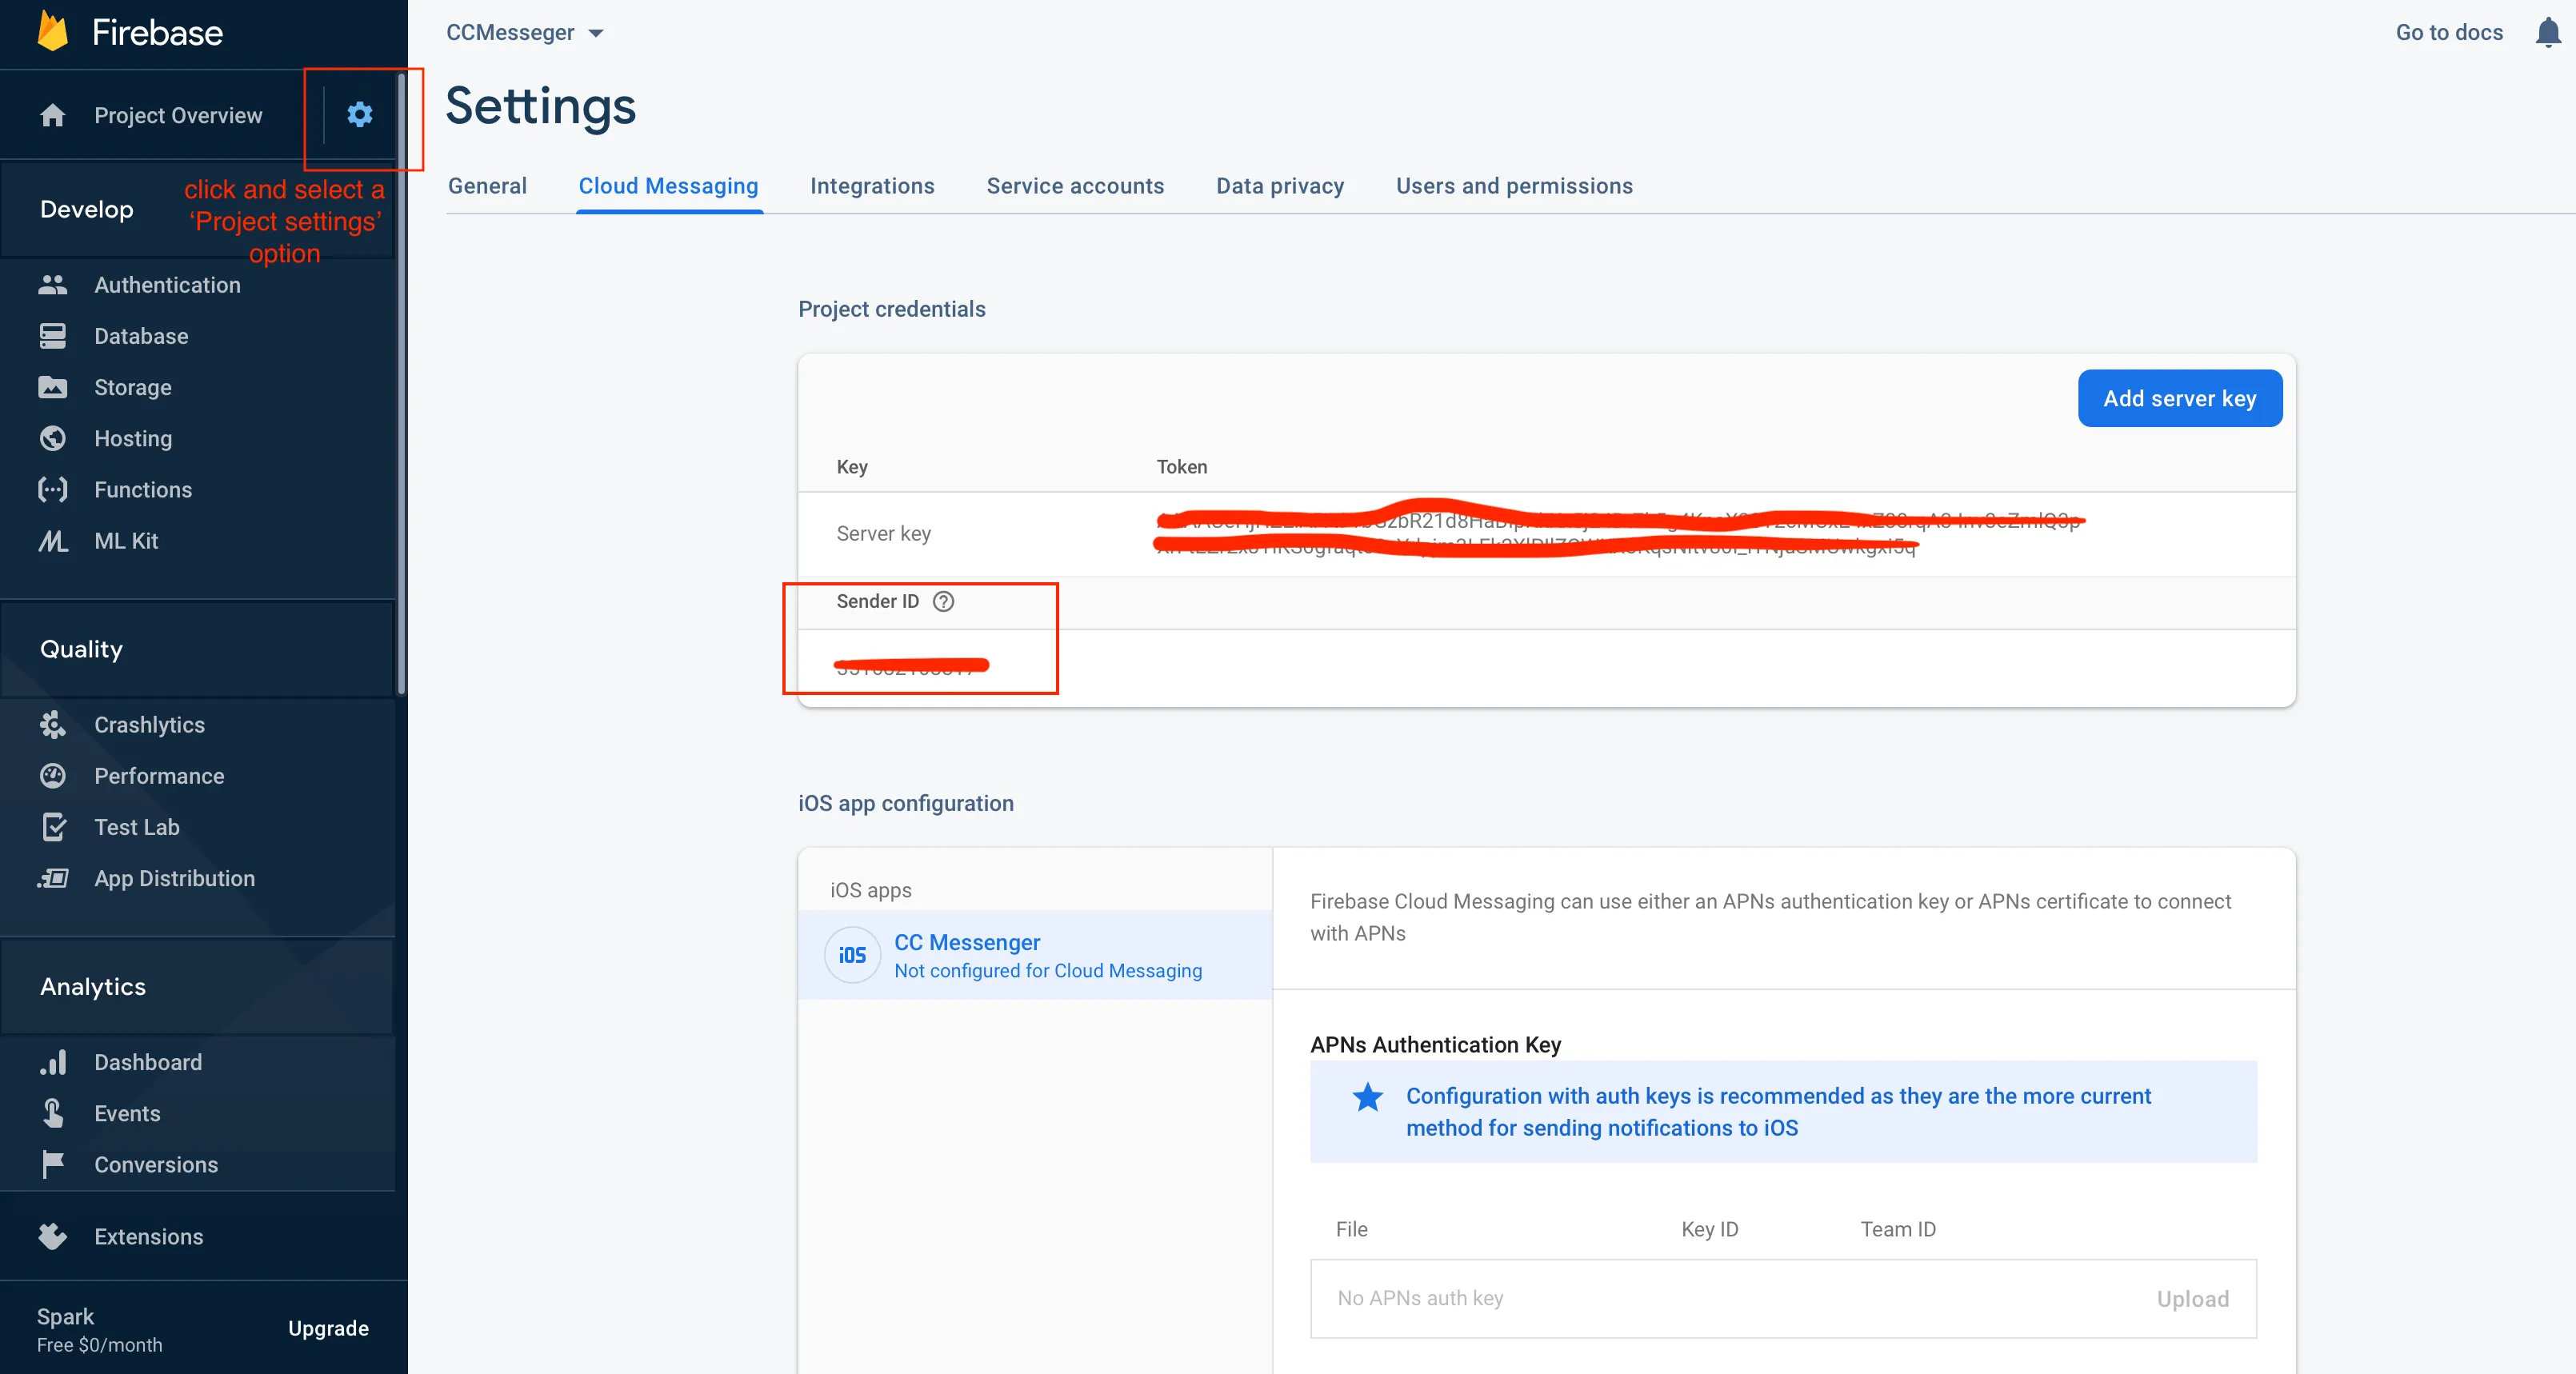Viewport: 2576px width, 1374px height.
Task: Click the Sender ID help icon
Action: coord(943,601)
